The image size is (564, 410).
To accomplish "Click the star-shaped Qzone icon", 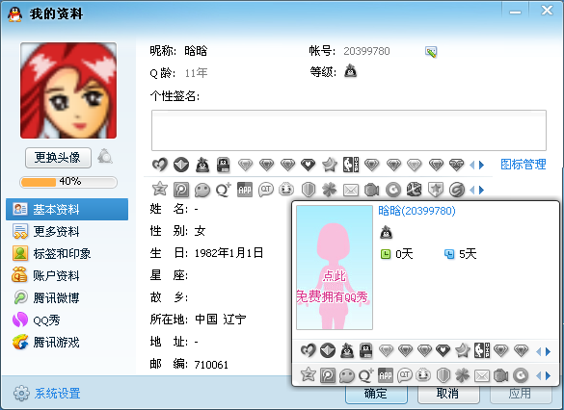I will click(160, 189).
